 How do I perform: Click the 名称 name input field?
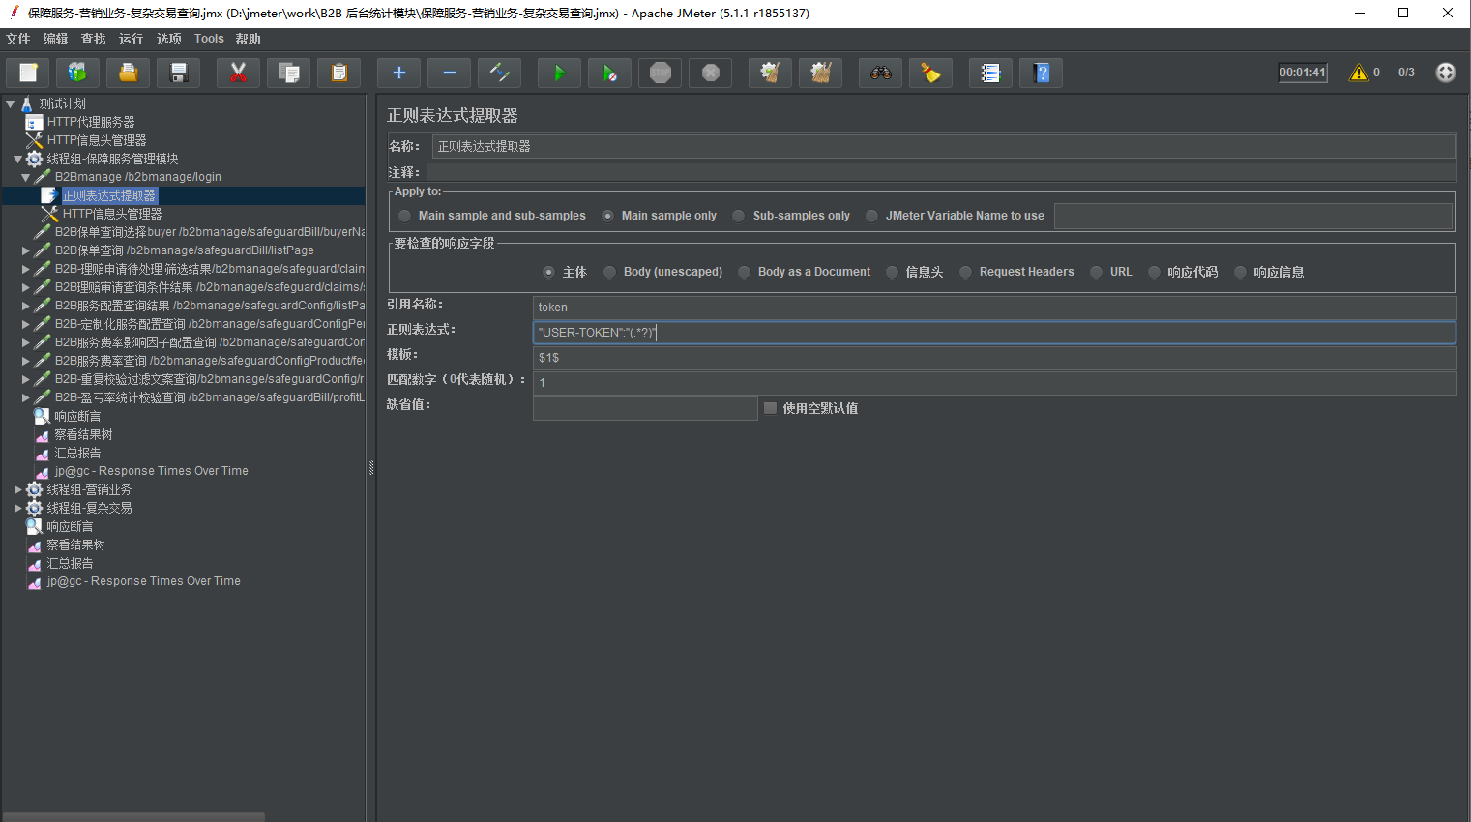coord(943,147)
